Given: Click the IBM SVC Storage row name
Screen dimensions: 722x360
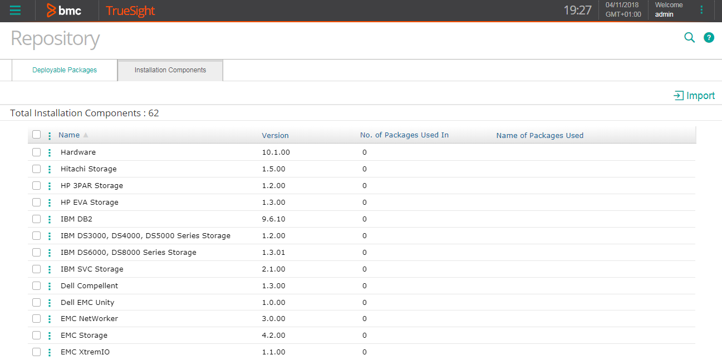Looking at the screenshot, I should pyautogui.click(x=92, y=269).
